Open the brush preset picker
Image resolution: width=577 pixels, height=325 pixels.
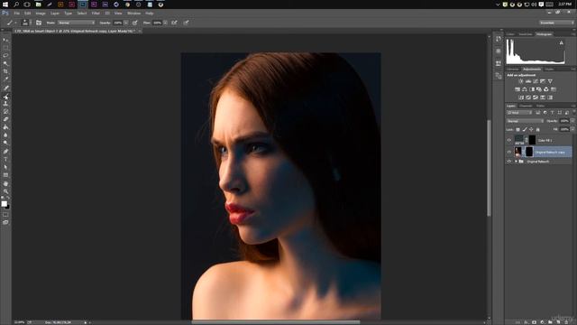pos(25,23)
